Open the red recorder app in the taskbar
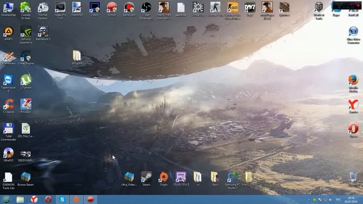This screenshot has width=363, height=204. 90,199
